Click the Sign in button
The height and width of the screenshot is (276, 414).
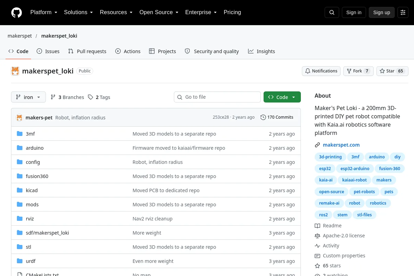(x=354, y=12)
